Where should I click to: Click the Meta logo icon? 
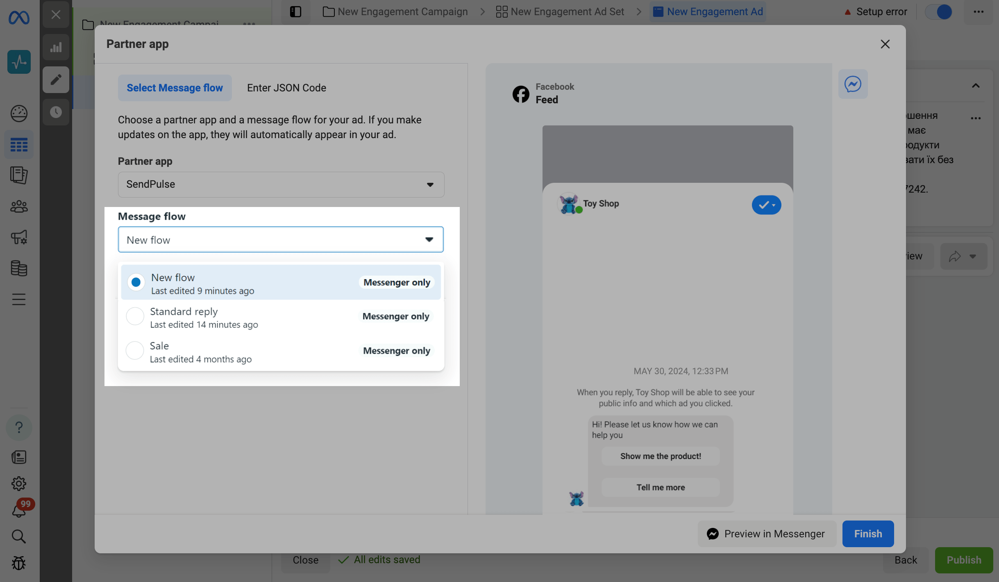(19, 18)
